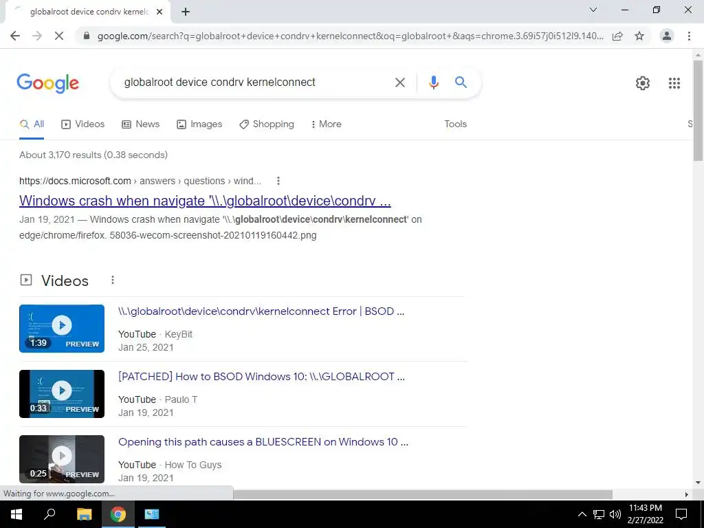Click the browser back arrow
Image resolution: width=704 pixels, height=528 pixels.
tap(15, 36)
